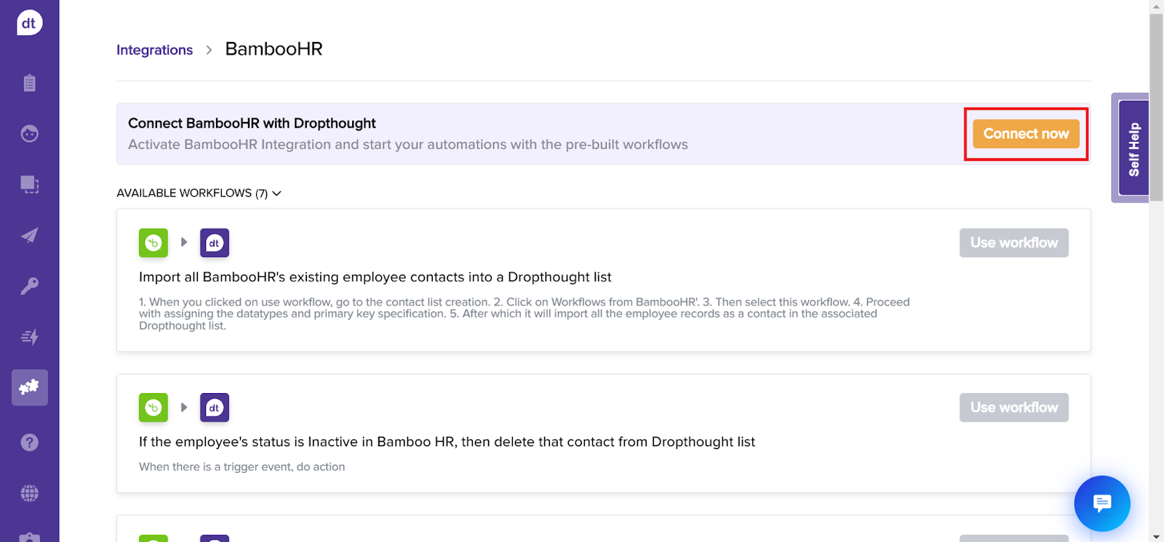The width and height of the screenshot is (1164, 542).
Task: Click Use workflow for importing employee contacts
Action: [1013, 243]
